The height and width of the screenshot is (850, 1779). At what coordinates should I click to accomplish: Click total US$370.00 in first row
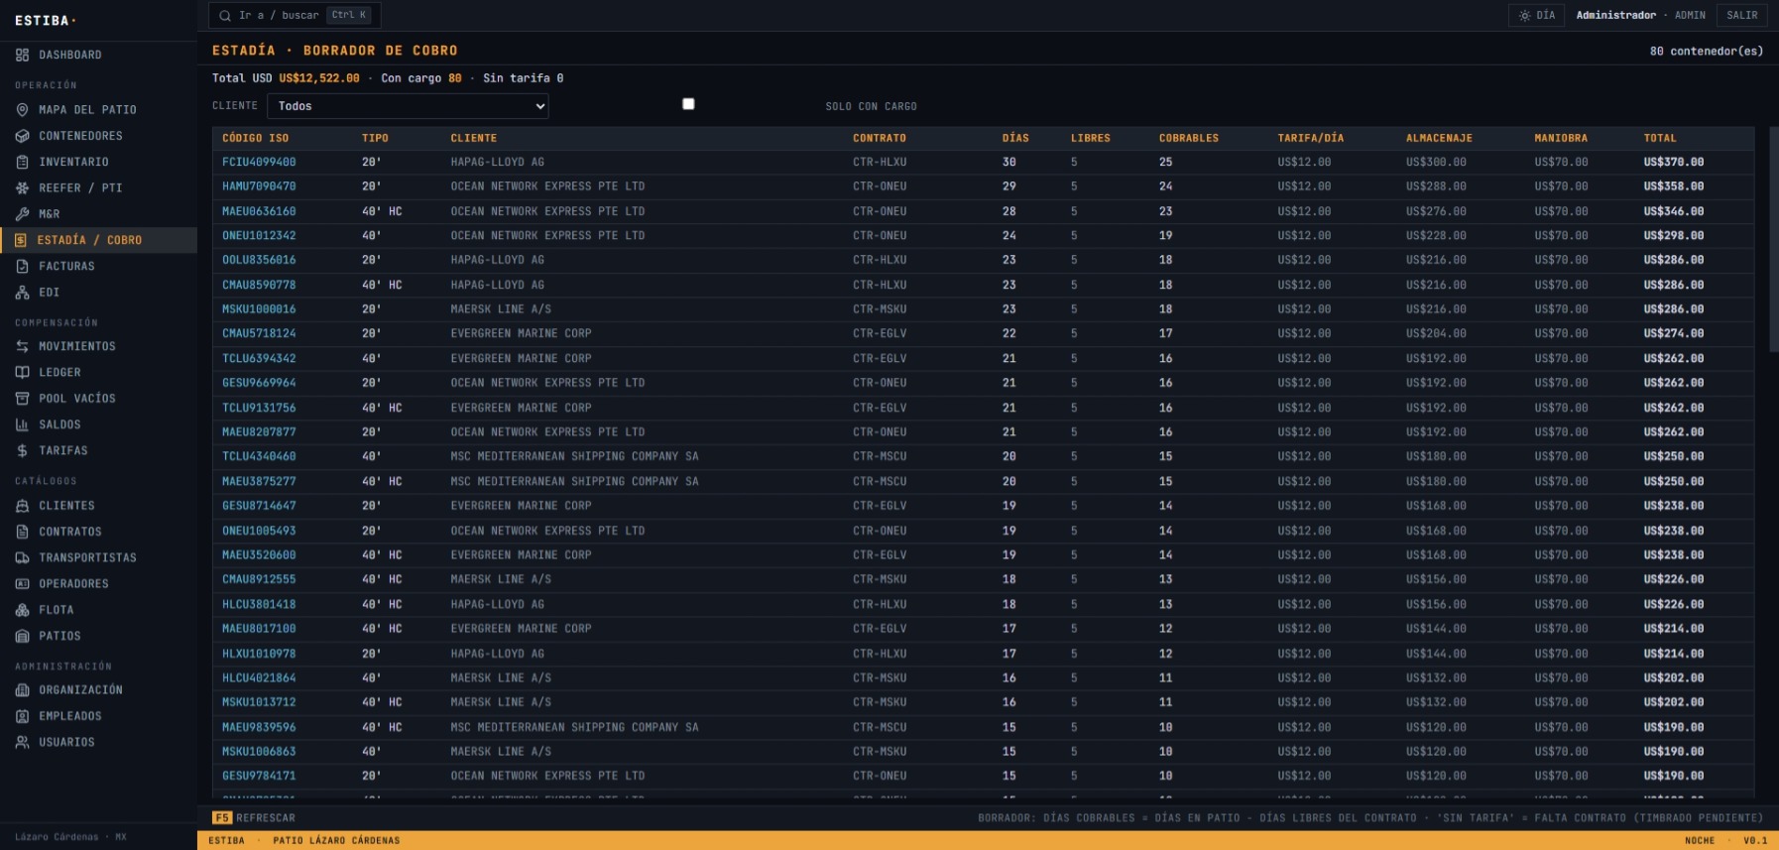pyautogui.click(x=1674, y=162)
